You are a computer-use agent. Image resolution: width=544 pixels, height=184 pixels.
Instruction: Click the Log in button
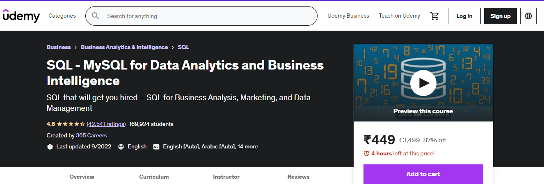click(x=464, y=16)
